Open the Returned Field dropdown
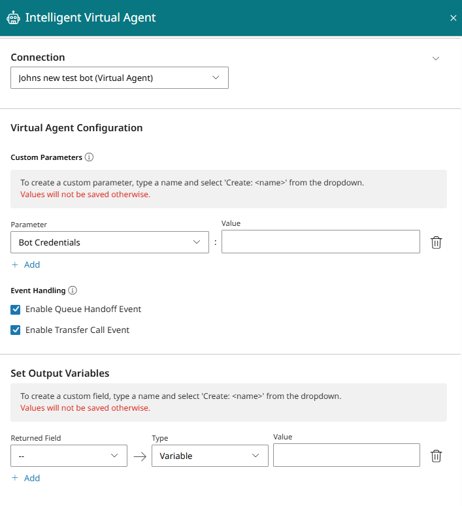 click(x=69, y=456)
